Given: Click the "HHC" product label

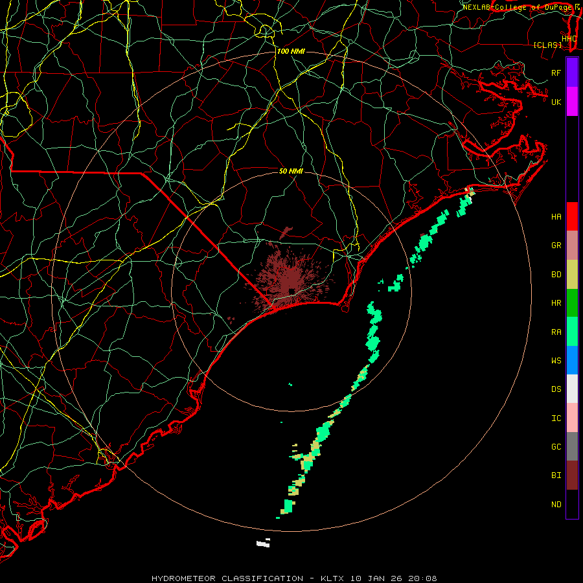Looking at the screenshot, I should (x=569, y=39).
